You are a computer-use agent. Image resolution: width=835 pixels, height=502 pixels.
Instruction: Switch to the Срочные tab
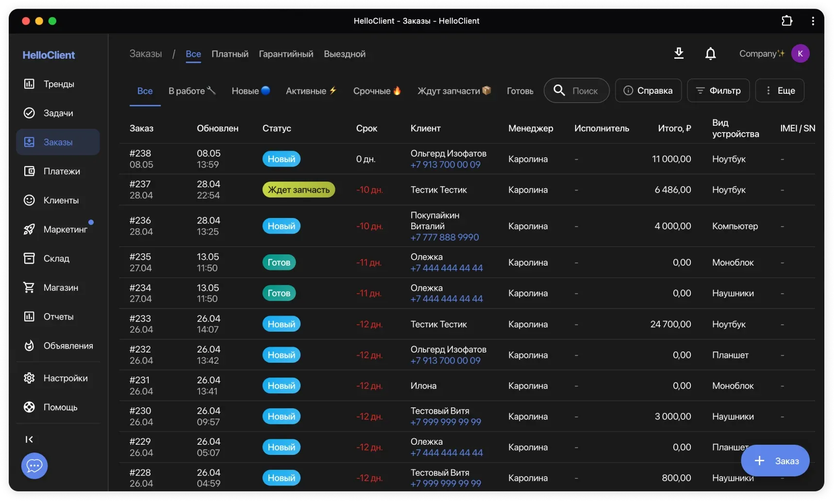point(377,91)
